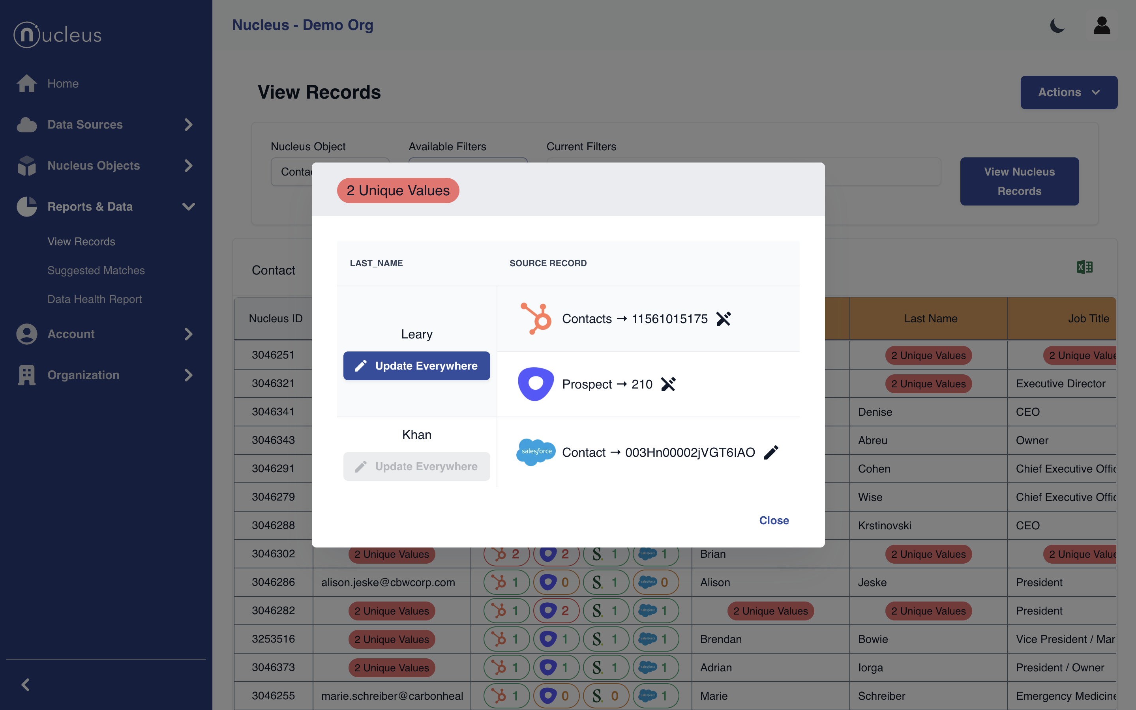The image size is (1136, 710).
Task: Open the Actions dropdown
Action: tap(1069, 93)
